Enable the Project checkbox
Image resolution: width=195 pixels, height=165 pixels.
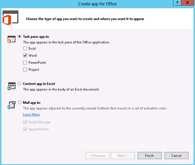pos(25,70)
